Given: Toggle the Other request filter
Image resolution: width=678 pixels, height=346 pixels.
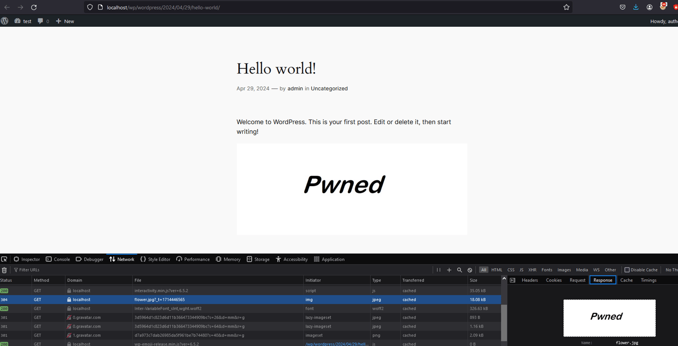Looking at the screenshot, I should 610,270.
